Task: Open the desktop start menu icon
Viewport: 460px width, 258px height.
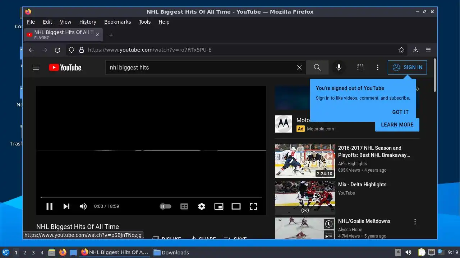Action: (x=5, y=252)
